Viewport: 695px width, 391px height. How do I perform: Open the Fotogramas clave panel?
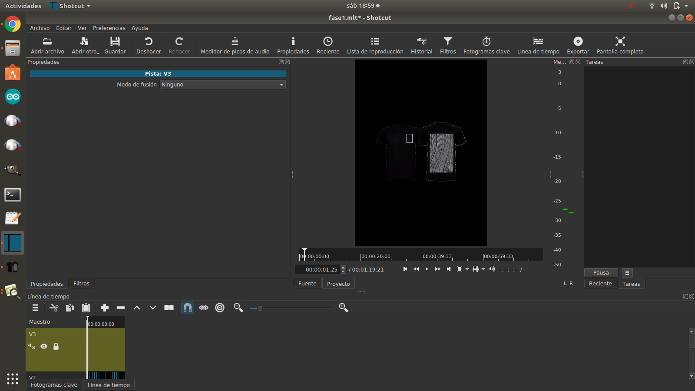[x=486, y=45]
